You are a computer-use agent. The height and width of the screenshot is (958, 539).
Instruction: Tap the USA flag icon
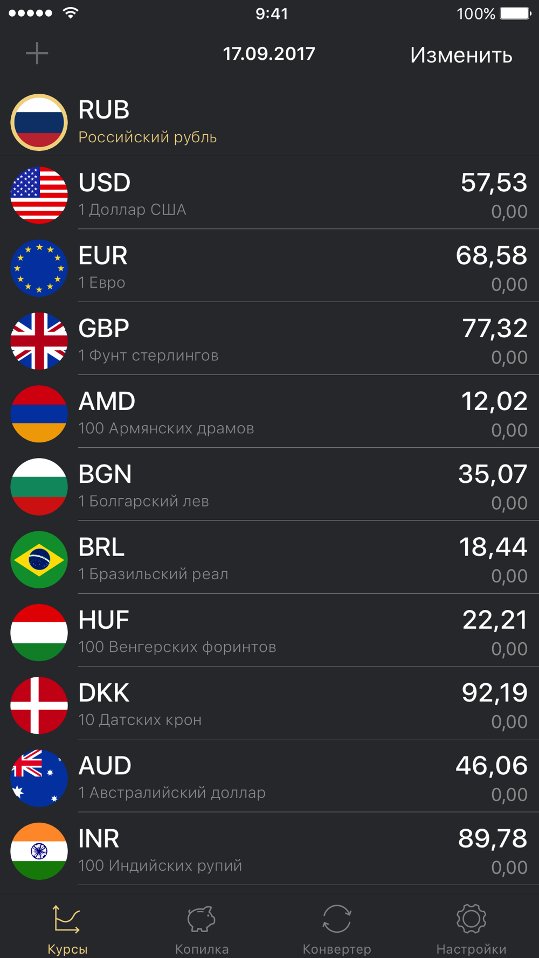(39, 195)
